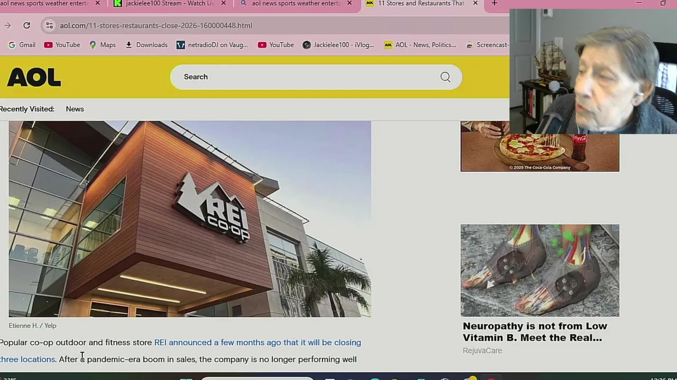Image resolution: width=677 pixels, height=380 pixels.
Task: Open the Gmail bookmark
Action: coord(22,45)
